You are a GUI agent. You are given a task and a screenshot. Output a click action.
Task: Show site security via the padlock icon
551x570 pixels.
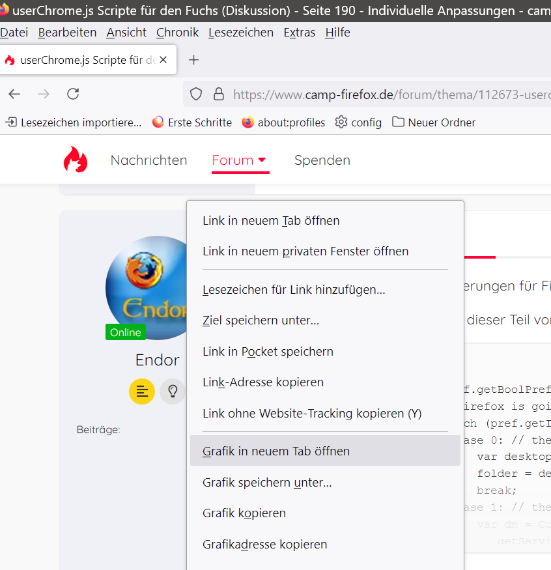pos(218,94)
